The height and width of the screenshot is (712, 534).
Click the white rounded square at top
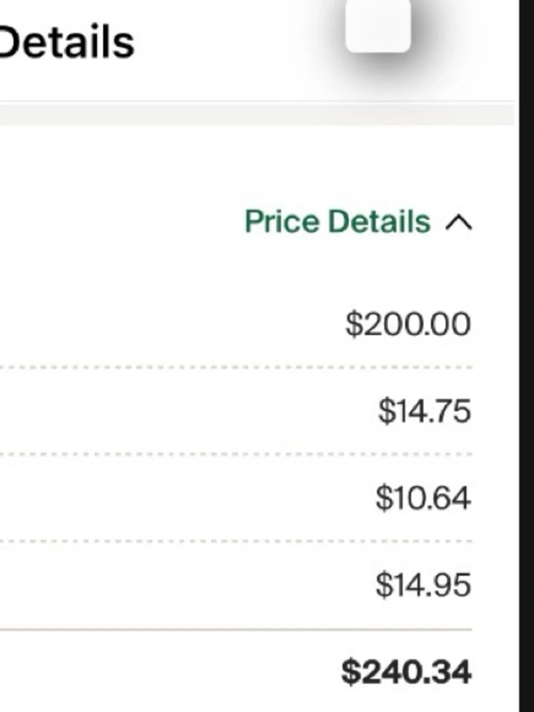coord(378,25)
